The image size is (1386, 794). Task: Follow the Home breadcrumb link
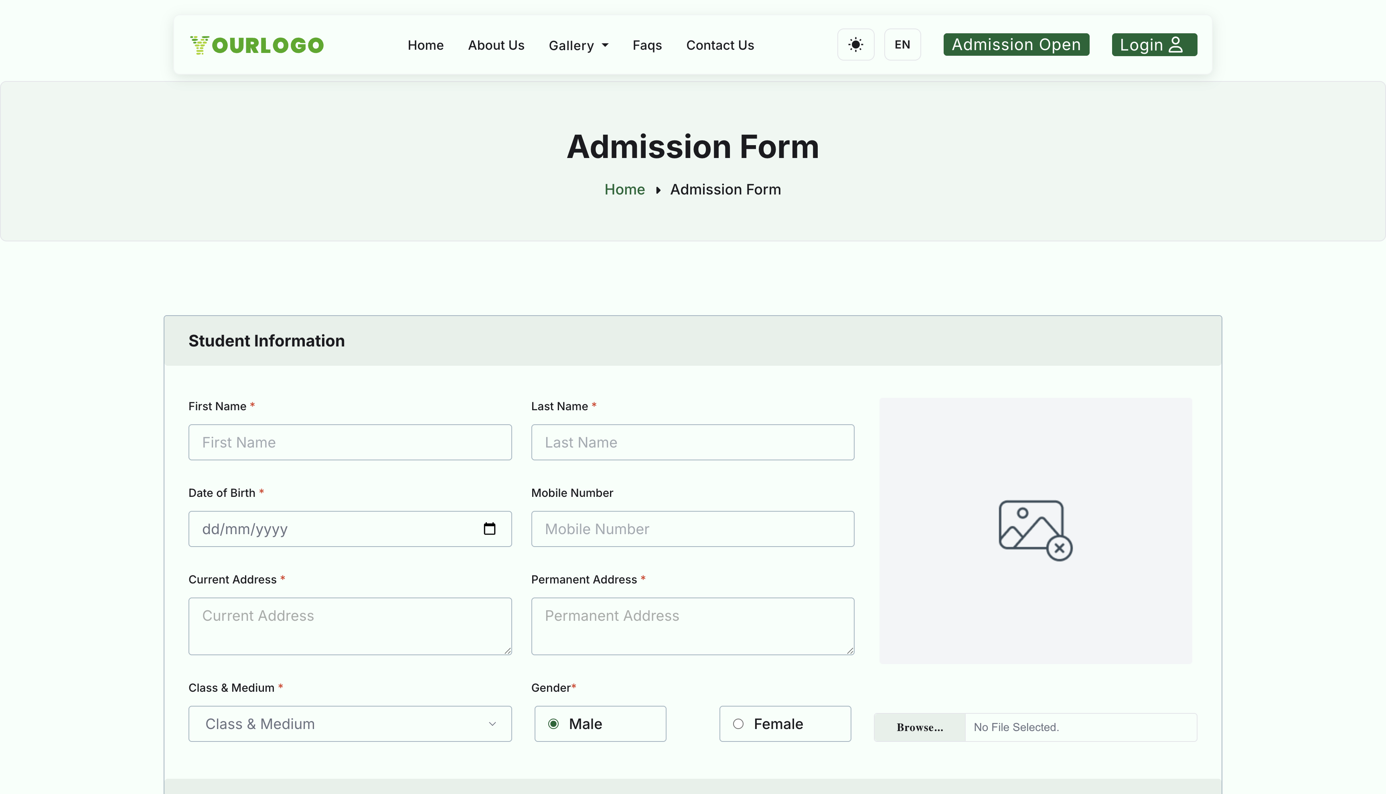coord(624,189)
